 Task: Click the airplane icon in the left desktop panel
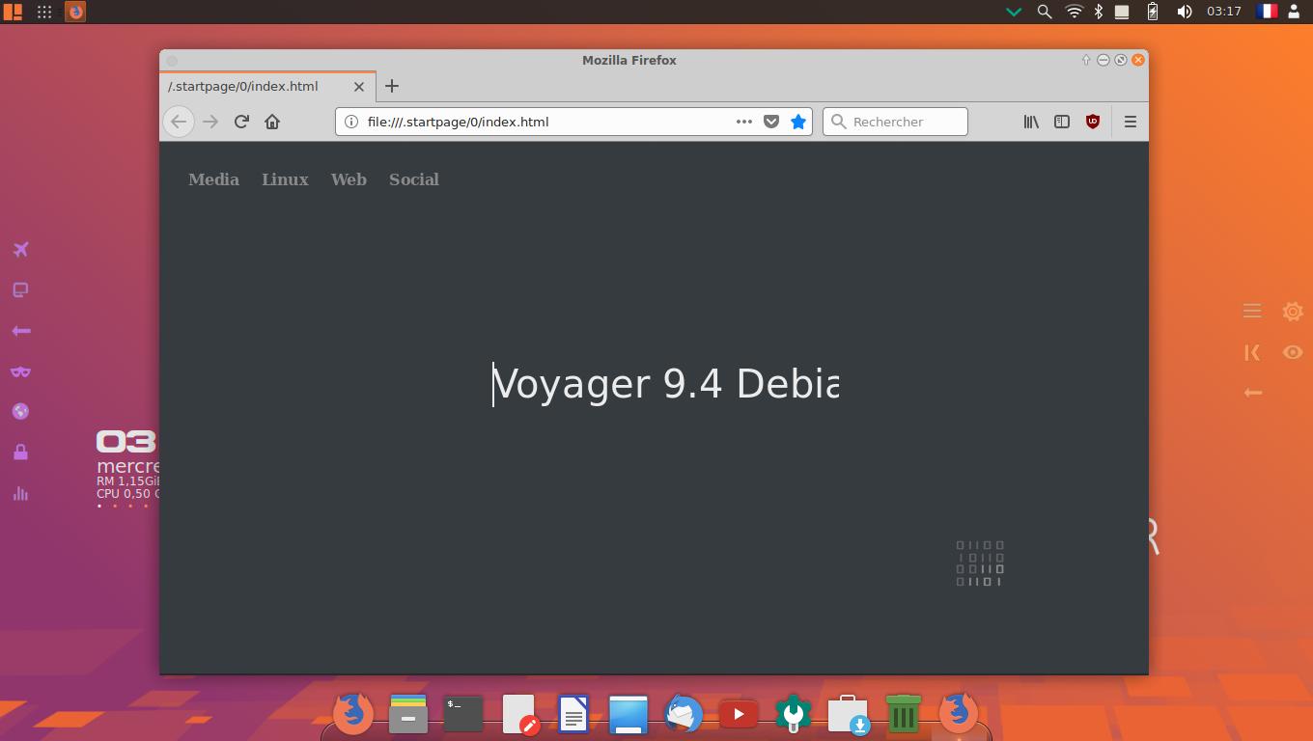click(x=20, y=250)
